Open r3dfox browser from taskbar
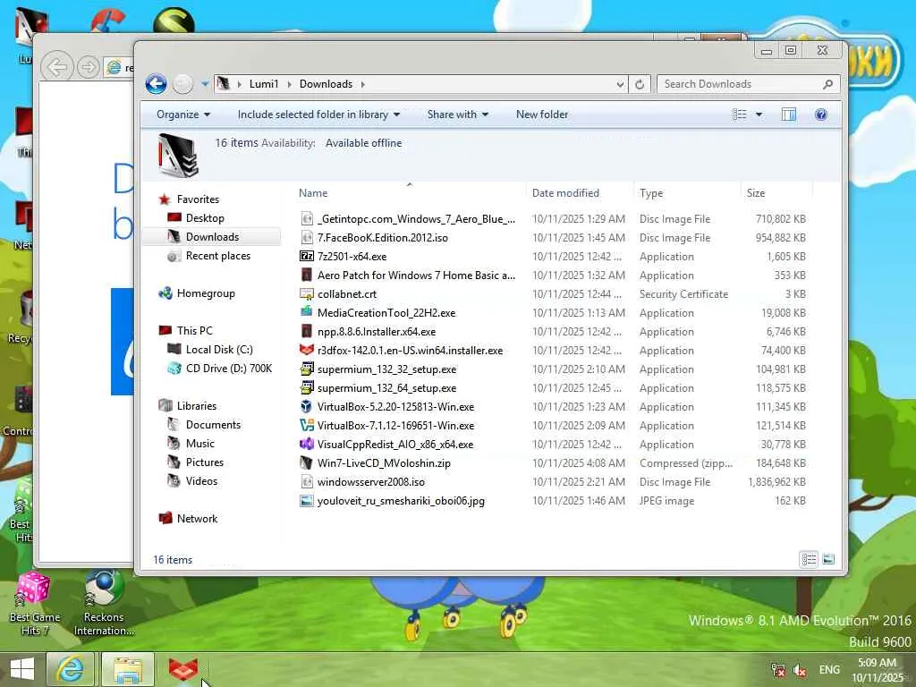The height and width of the screenshot is (687, 916). tap(183, 669)
